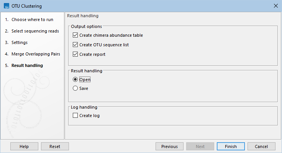The image size is (282, 153).
Task: Click Reset to restore default options
Action: click(x=55, y=146)
